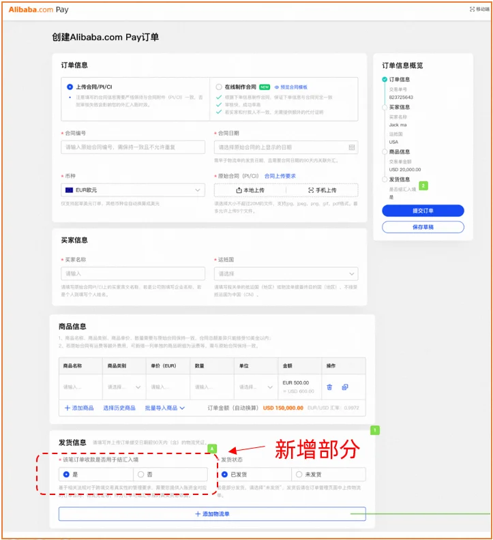Select the 上传合同/PI/CI radio option

click(x=70, y=87)
